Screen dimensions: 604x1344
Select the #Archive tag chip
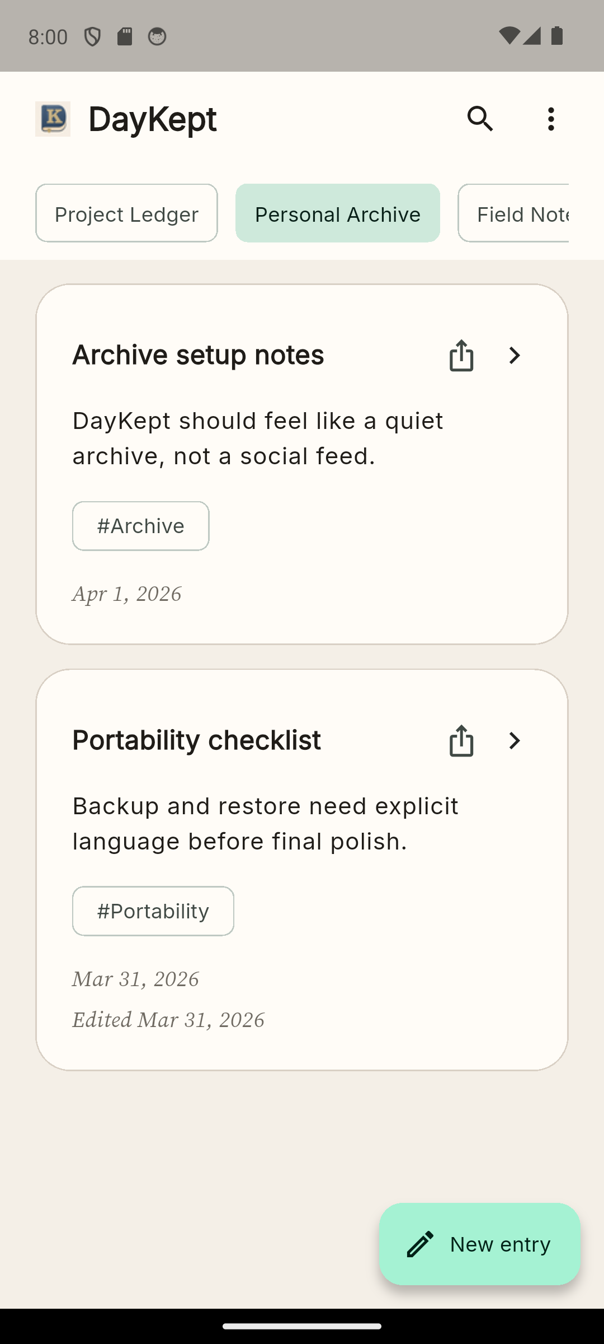(140, 525)
